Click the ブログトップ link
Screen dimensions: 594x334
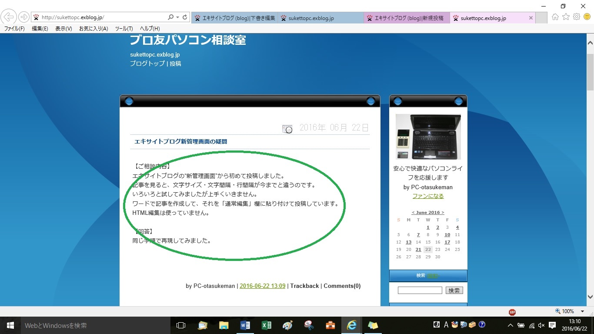[147, 63]
